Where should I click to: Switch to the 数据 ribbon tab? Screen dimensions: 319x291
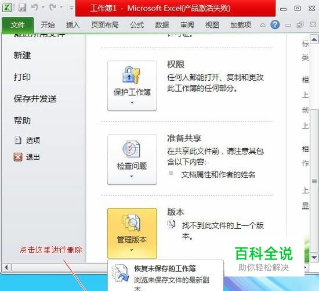[162, 25]
